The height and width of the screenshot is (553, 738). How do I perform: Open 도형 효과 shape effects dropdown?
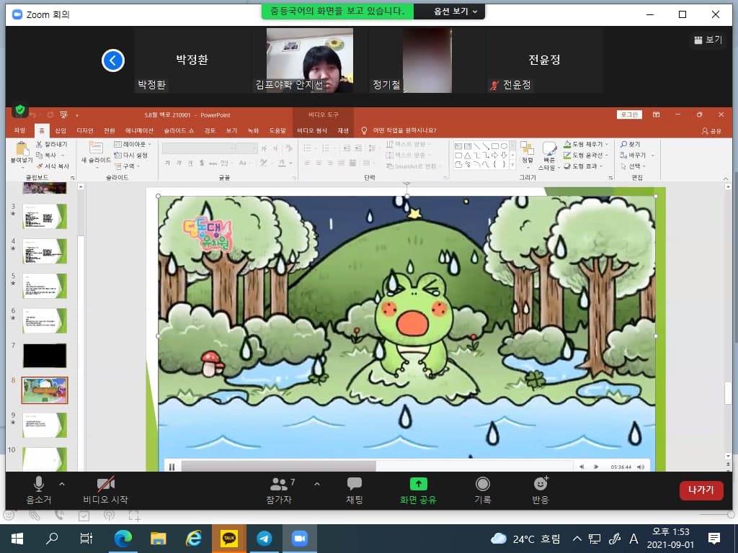coord(583,166)
